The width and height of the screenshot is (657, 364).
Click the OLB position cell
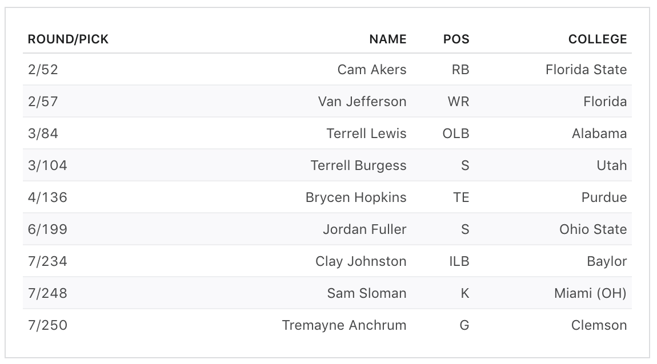click(456, 134)
